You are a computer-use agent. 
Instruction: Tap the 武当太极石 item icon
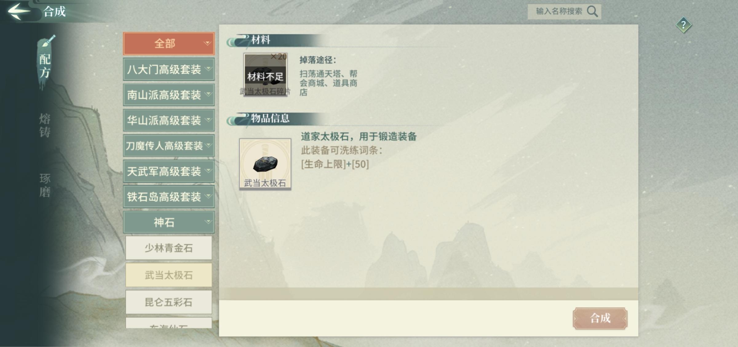coord(265,164)
